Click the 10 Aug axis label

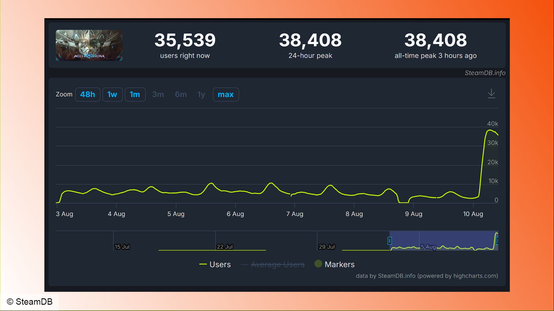[473, 214]
